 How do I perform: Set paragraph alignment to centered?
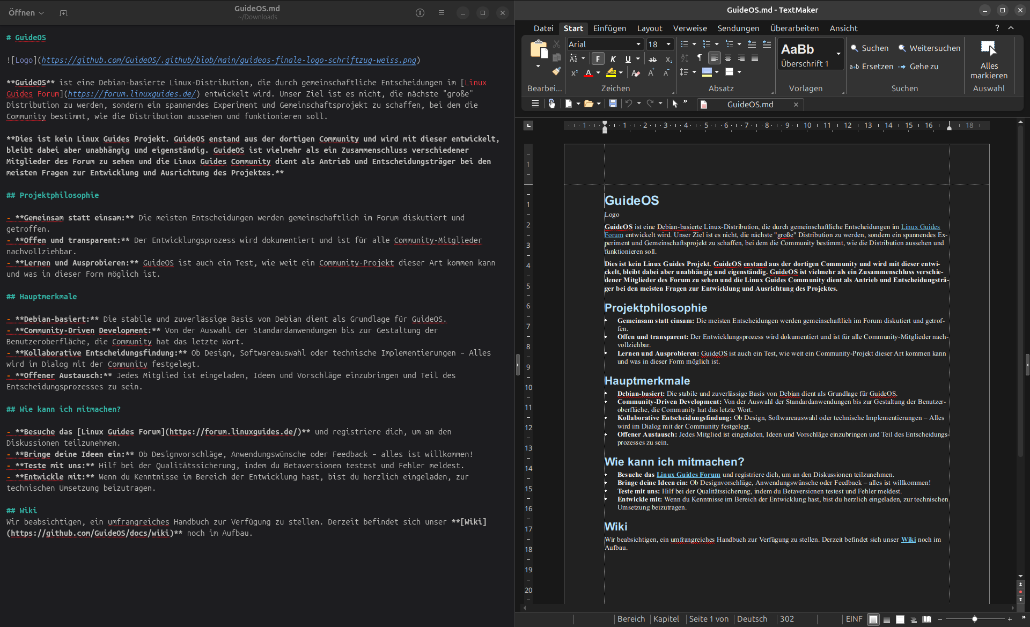pos(728,58)
